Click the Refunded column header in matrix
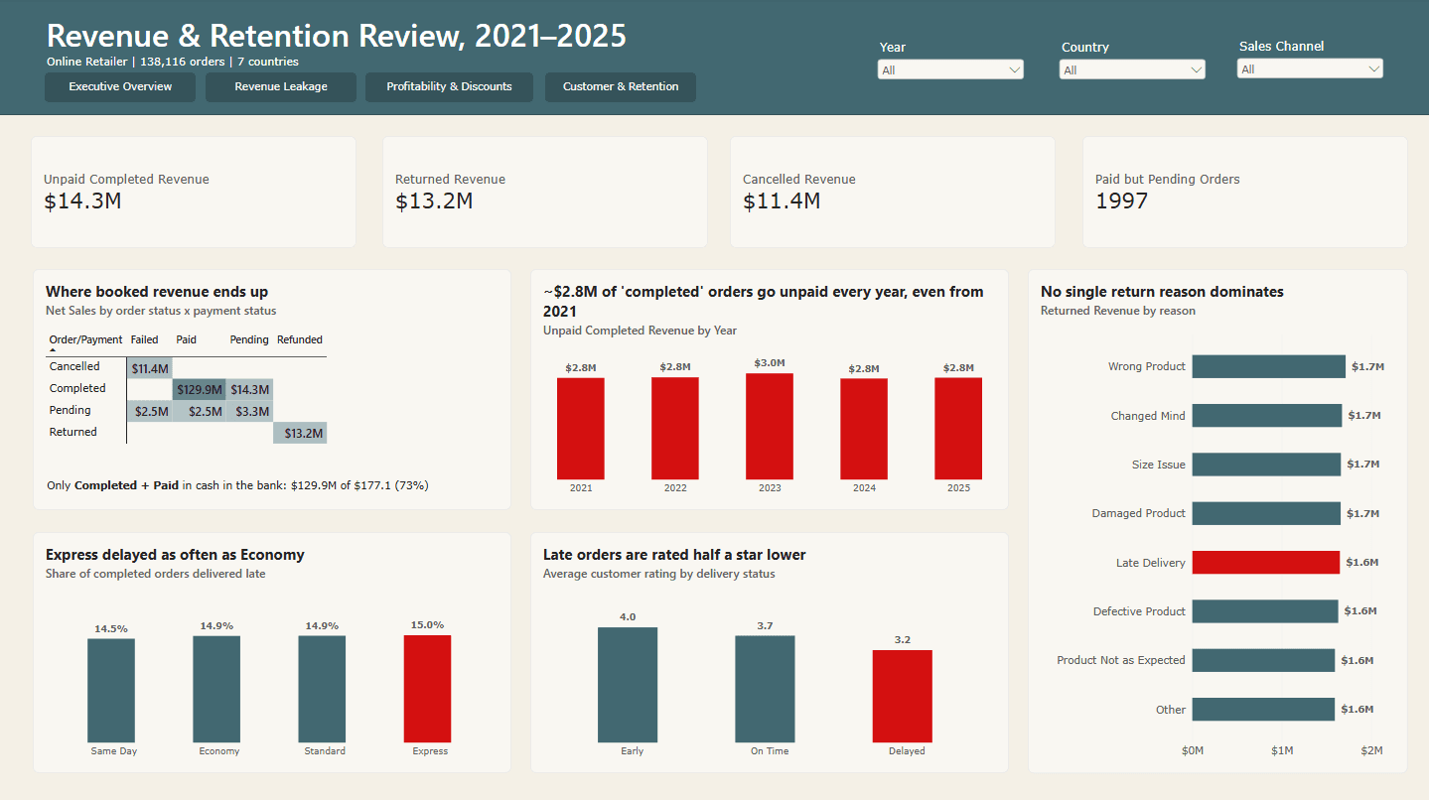1429x800 pixels. [299, 339]
